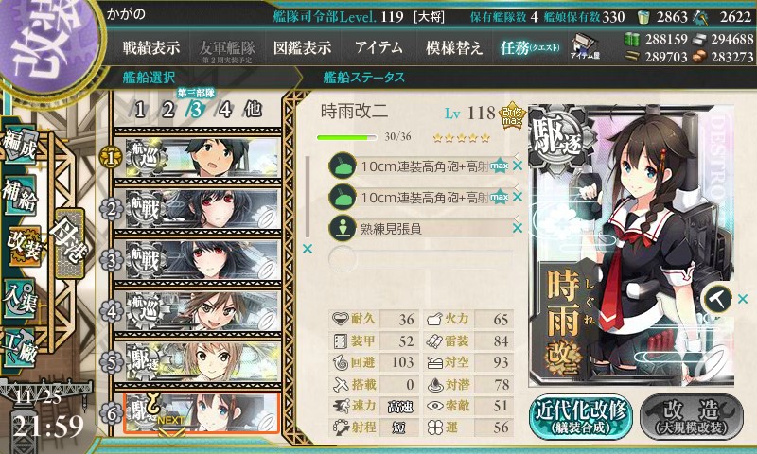Viewport: 757px width, 454px height.
Task: Open the 補給 resupply icon
Action: point(20,196)
